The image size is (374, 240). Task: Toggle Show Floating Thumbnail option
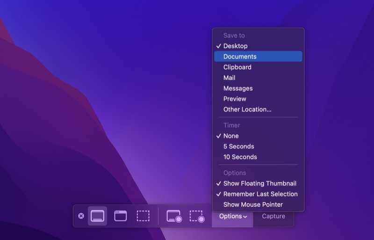(x=258, y=183)
